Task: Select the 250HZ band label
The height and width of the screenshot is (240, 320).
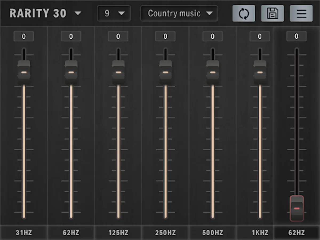Action: [165, 233]
